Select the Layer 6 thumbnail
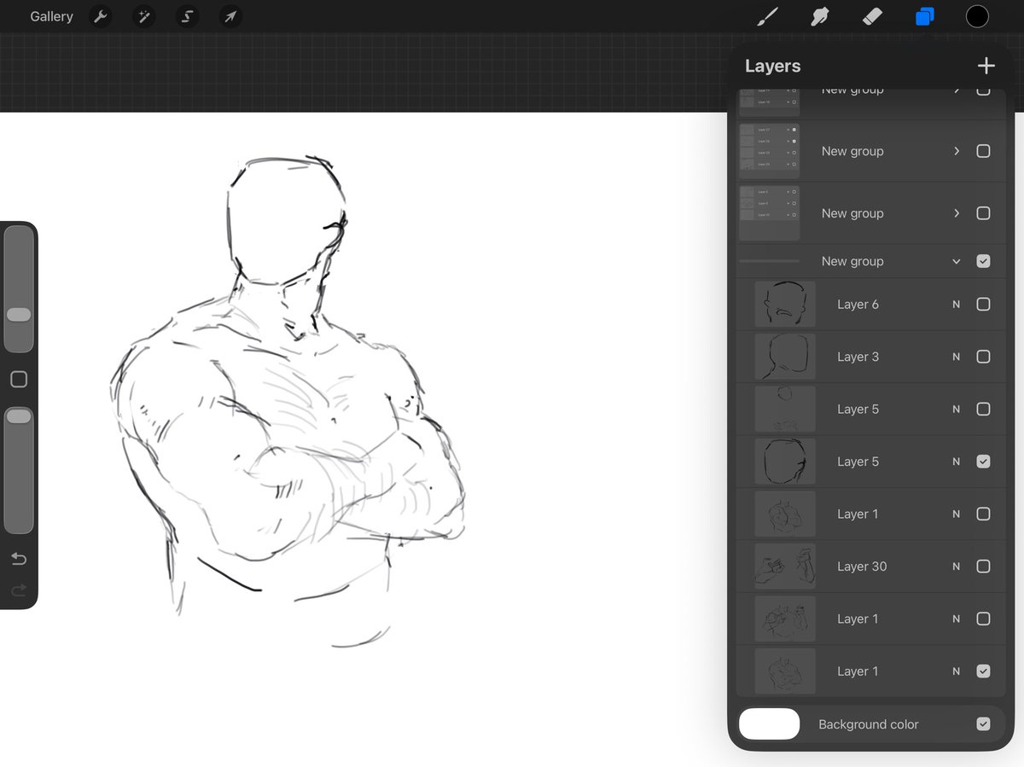This screenshot has width=1024, height=767. [785, 304]
